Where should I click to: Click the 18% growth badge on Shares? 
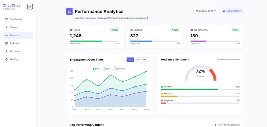tap(175, 30)
